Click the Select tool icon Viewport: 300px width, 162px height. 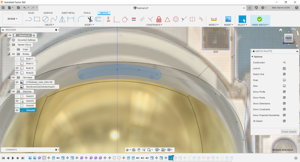(242, 19)
